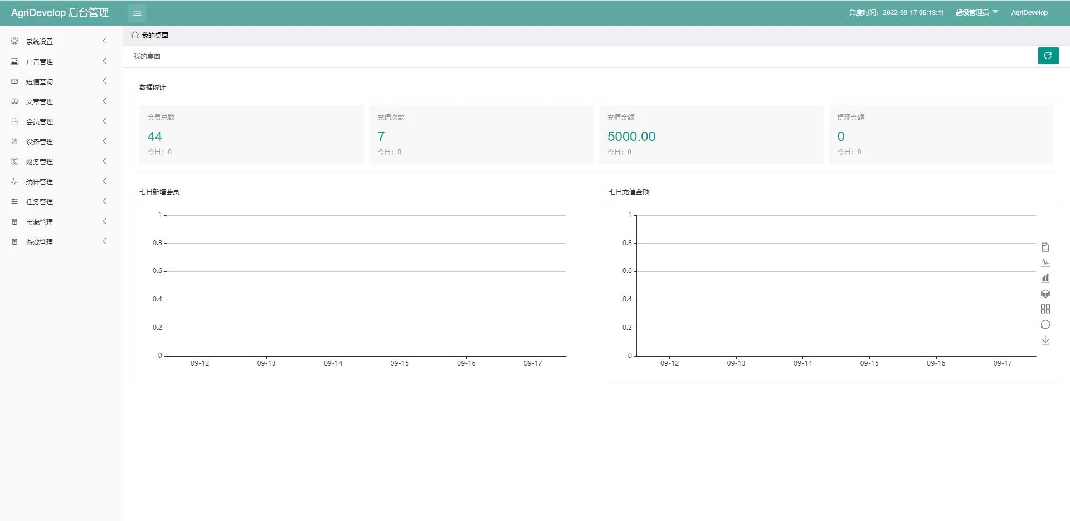Click the four-squares tiled icon beside chart
This screenshot has height=521, width=1070.
(1045, 309)
